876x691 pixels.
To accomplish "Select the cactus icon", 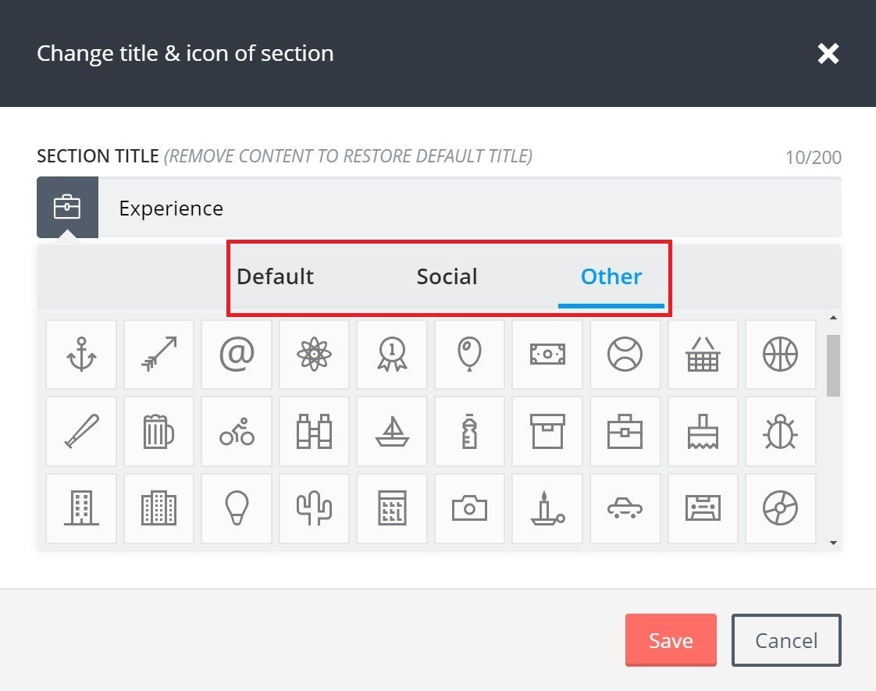I will click(314, 508).
